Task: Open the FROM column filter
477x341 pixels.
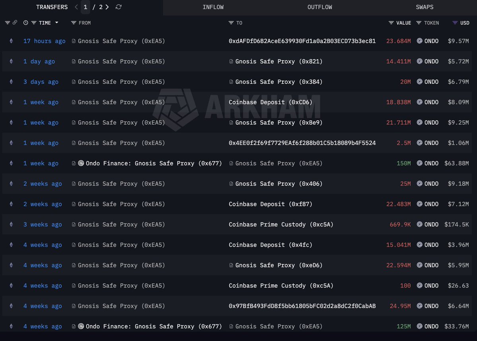Action: (74, 23)
